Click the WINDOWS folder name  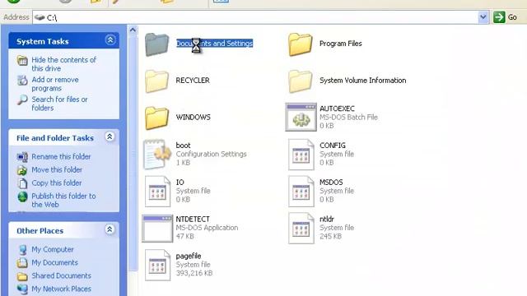coord(194,117)
